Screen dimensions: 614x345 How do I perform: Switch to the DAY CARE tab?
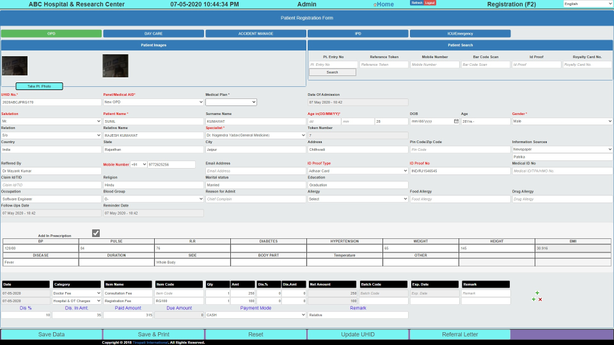[x=153, y=34]
